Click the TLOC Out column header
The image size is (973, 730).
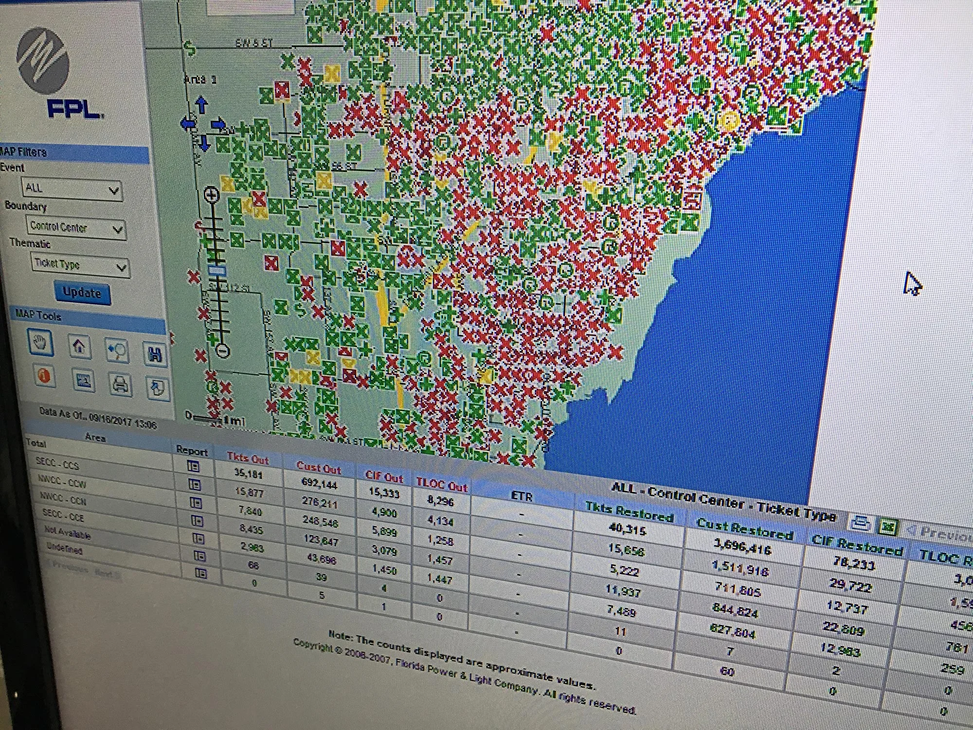pos(441,484)
